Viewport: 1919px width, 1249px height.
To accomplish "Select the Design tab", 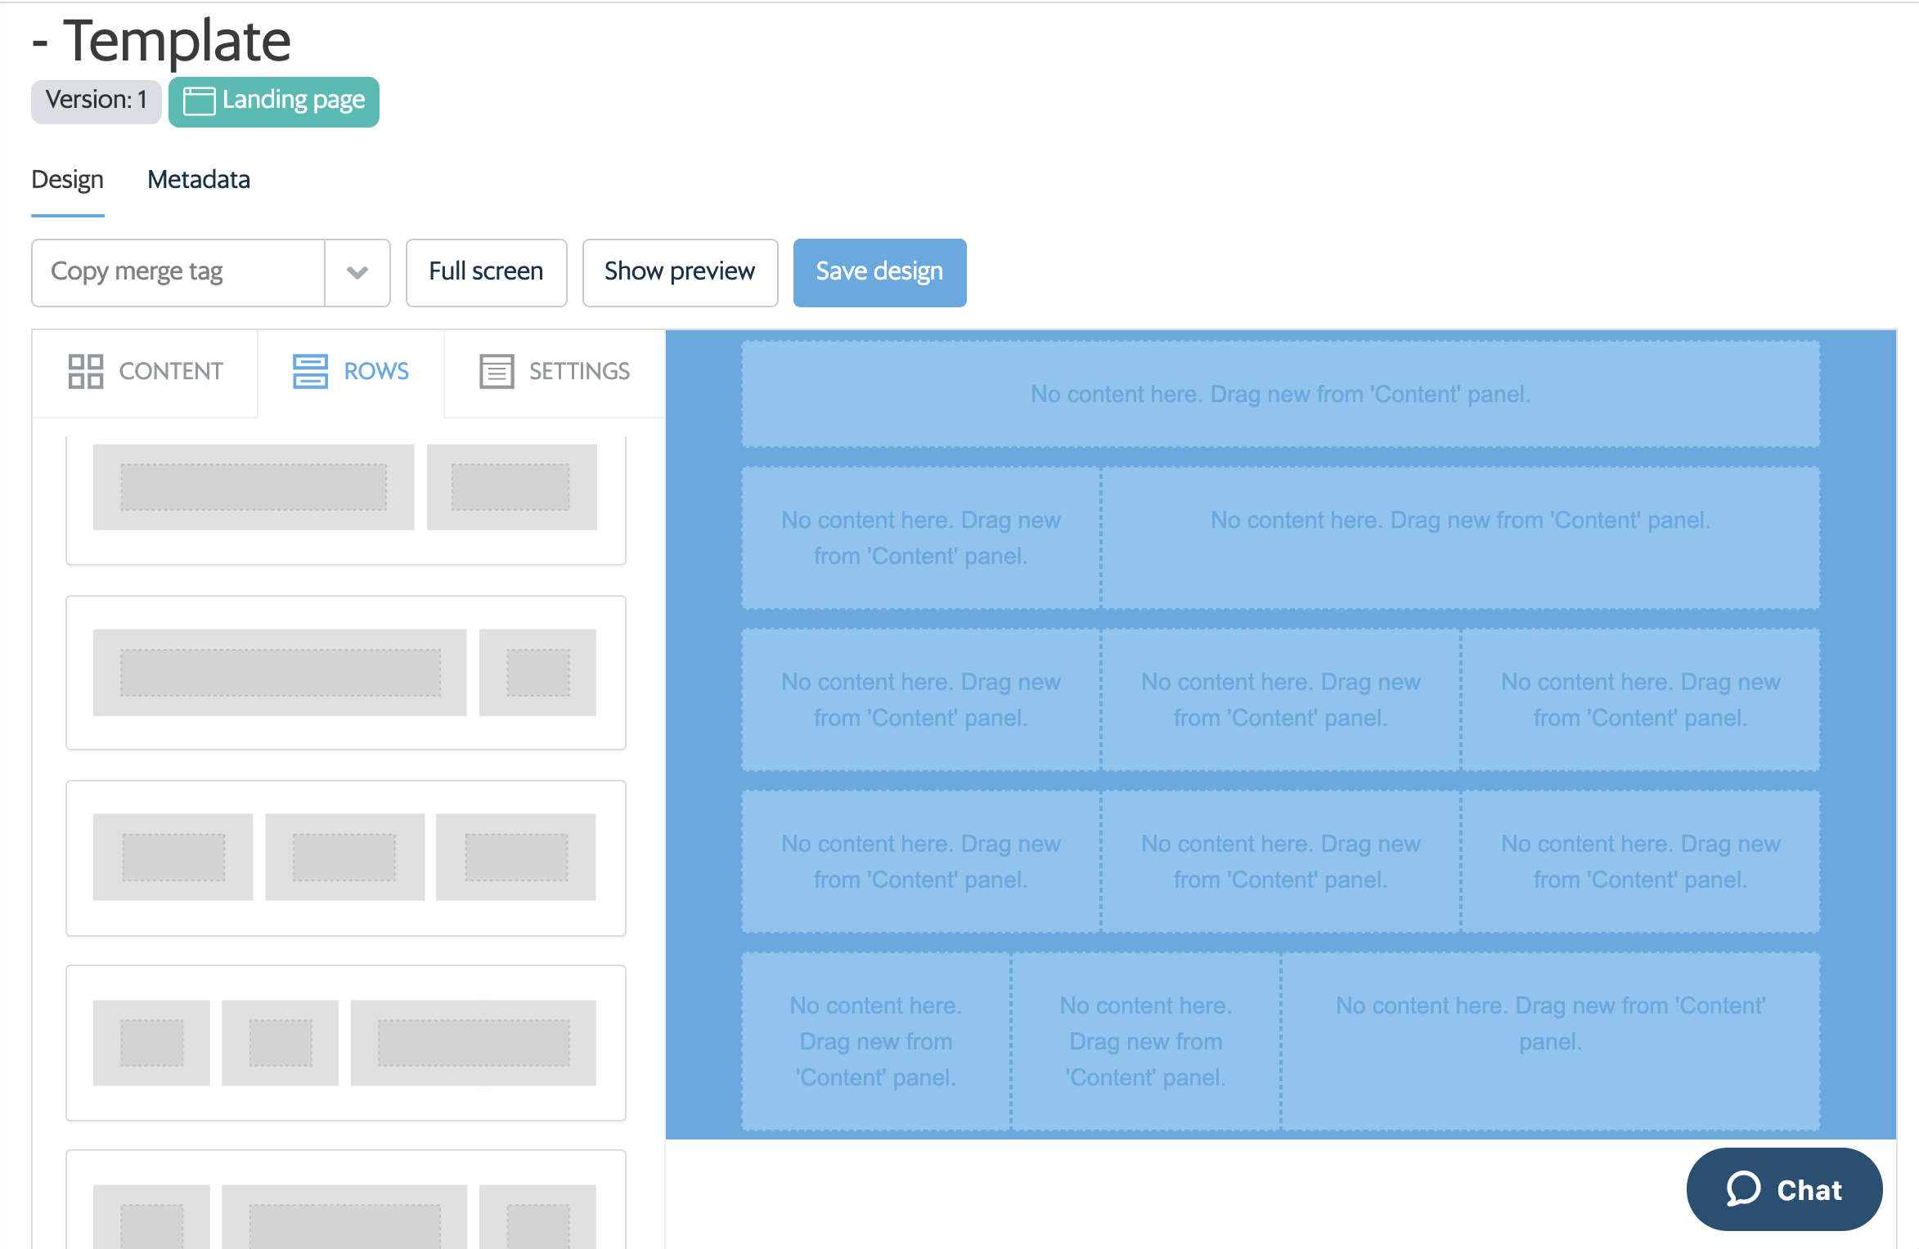I will 67,180.
